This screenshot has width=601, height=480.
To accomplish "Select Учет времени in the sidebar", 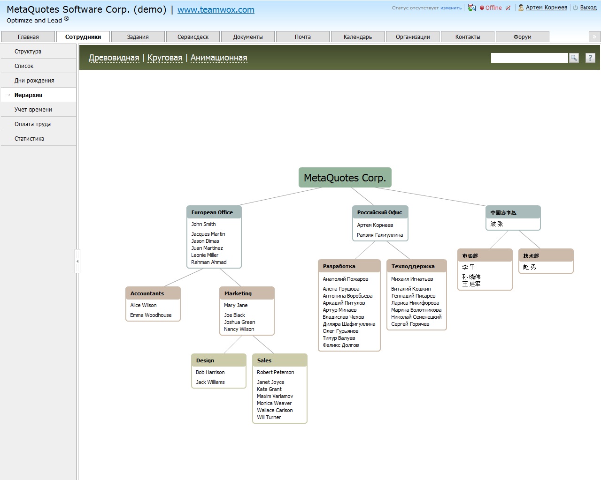I will [x=39, y=110].
